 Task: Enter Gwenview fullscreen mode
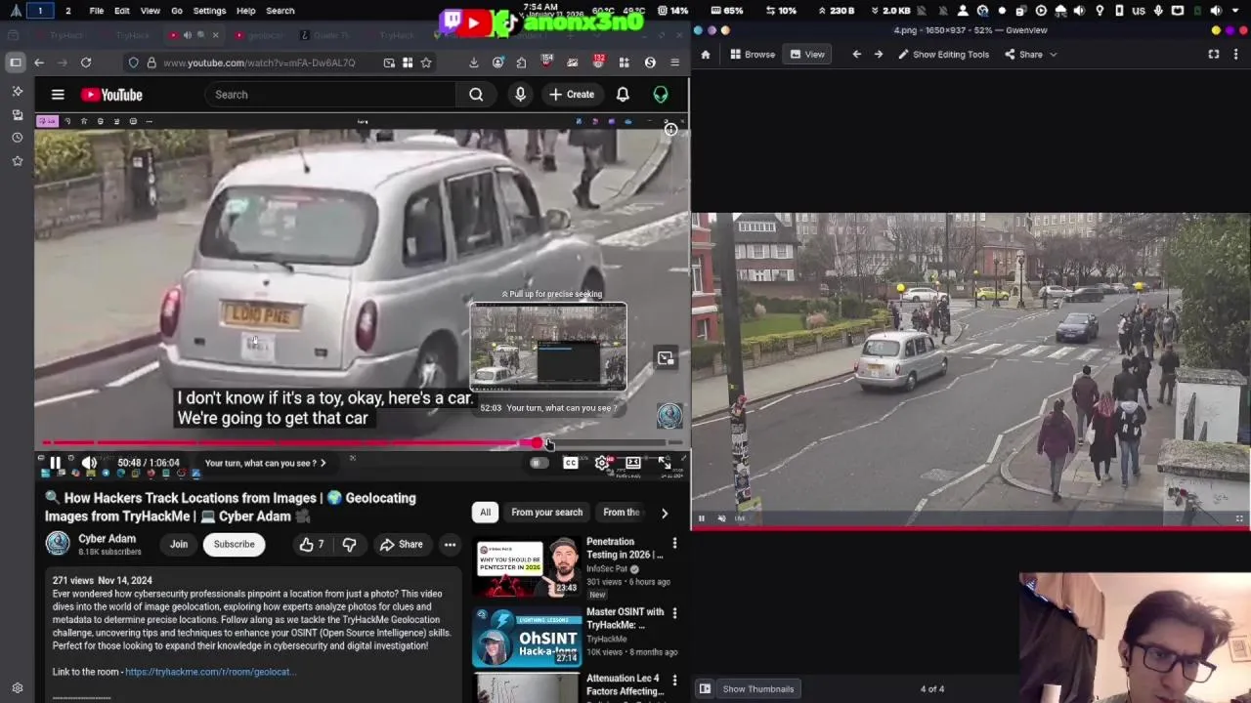[1214, 55]
